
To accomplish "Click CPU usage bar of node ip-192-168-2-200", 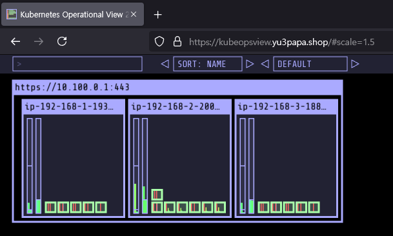I will point(136,166).
